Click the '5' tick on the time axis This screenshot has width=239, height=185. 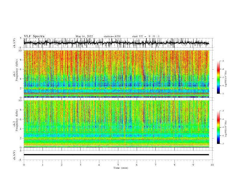click(118, 165)
